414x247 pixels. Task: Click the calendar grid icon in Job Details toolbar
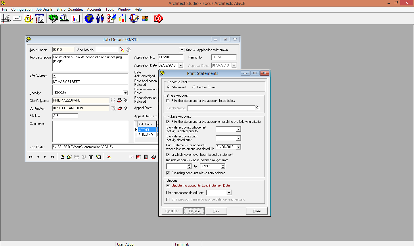pos(139,157)
